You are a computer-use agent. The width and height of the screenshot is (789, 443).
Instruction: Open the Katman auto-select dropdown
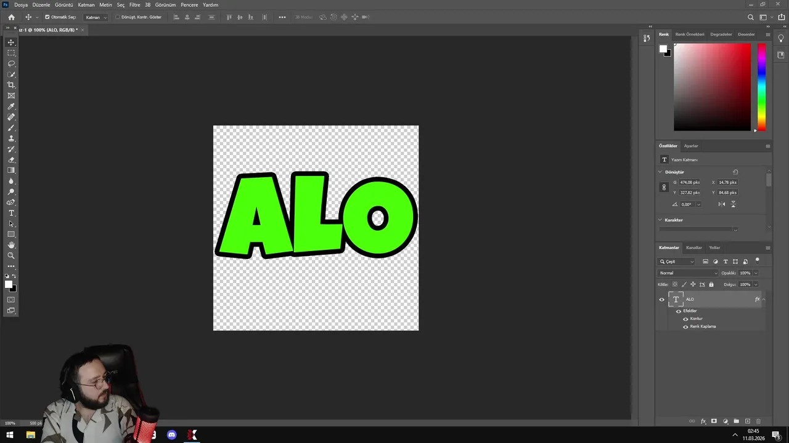pyautogui.click(x=96, y=17)
